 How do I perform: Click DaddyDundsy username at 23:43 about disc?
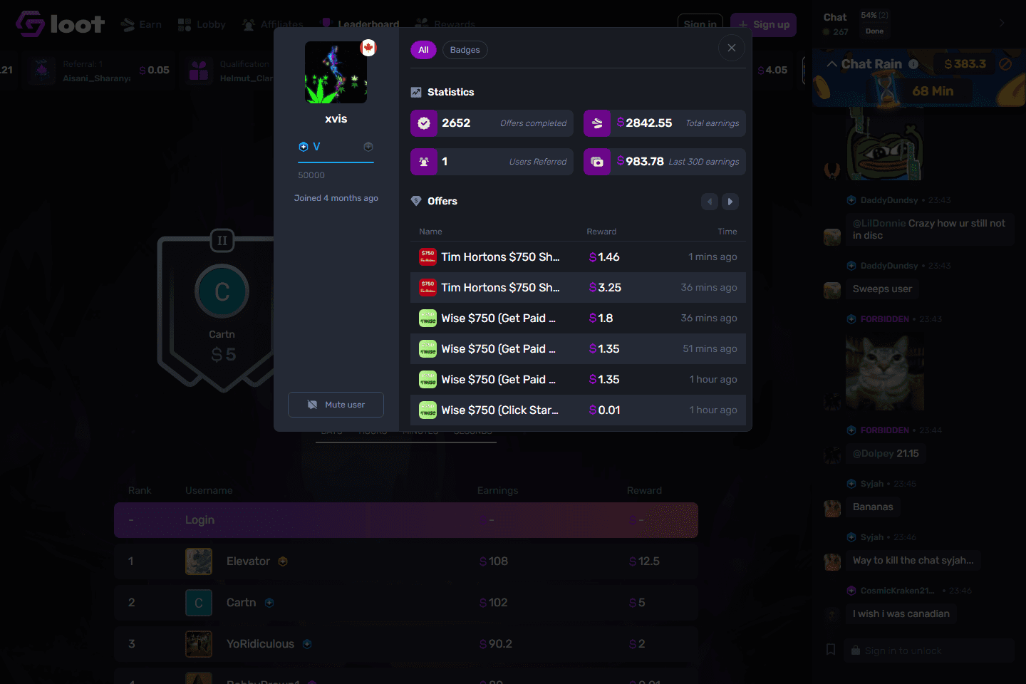888,200
